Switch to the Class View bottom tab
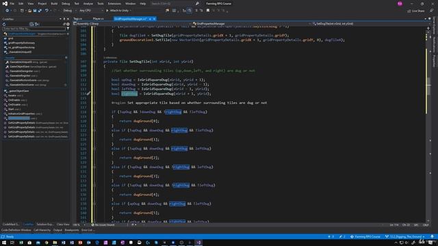The image size is (438, 246). (x=63, y=224)
